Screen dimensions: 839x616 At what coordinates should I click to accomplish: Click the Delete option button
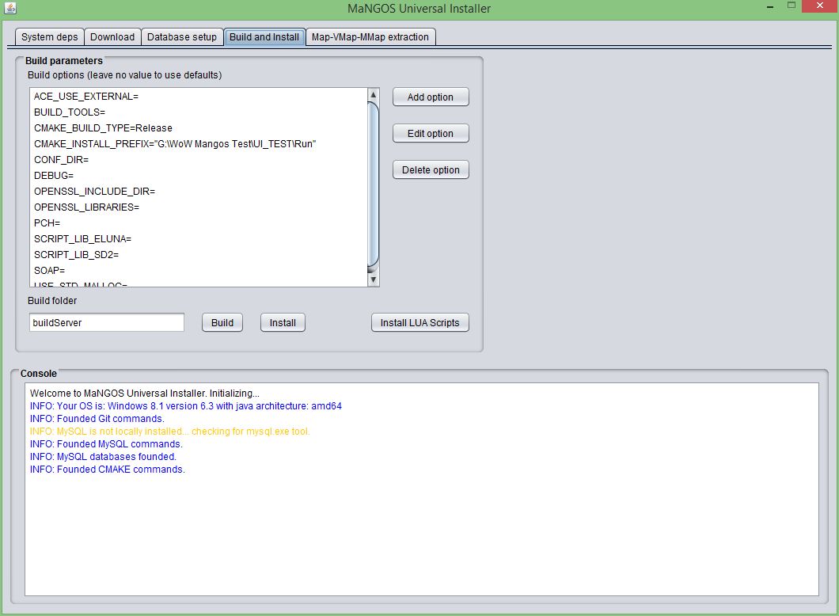point(431,169)
